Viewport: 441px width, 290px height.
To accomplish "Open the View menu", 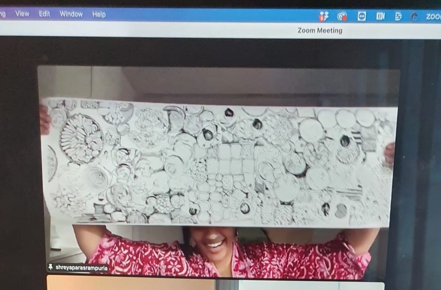I will tap(22, 14).
